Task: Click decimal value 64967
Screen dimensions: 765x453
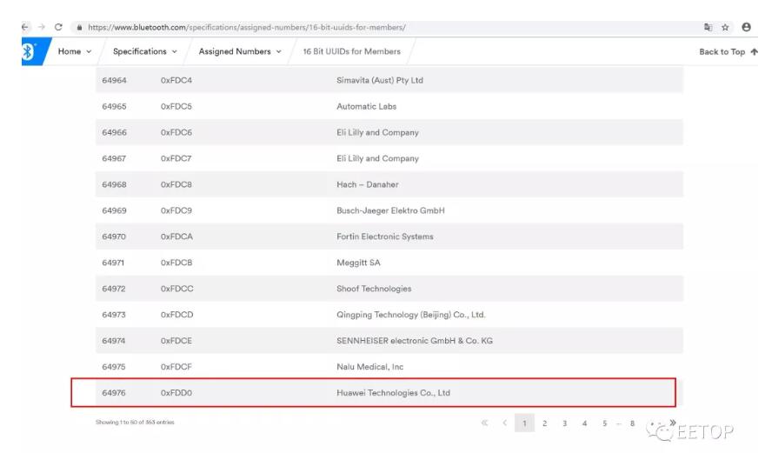Action: point(114,158)
